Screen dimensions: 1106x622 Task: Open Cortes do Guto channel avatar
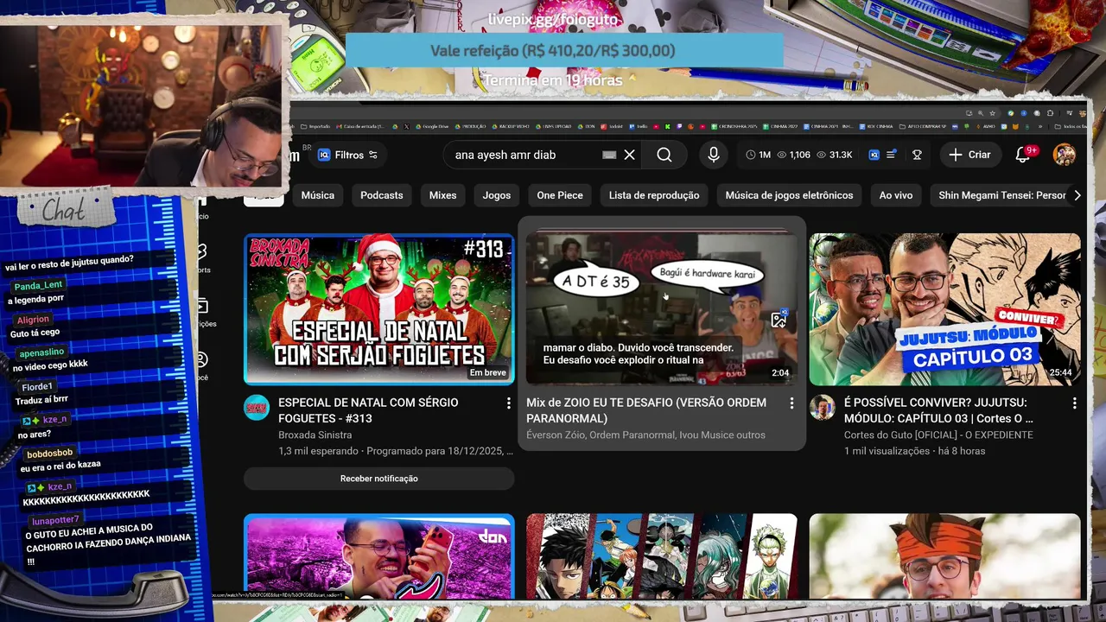tap(823, 408)
